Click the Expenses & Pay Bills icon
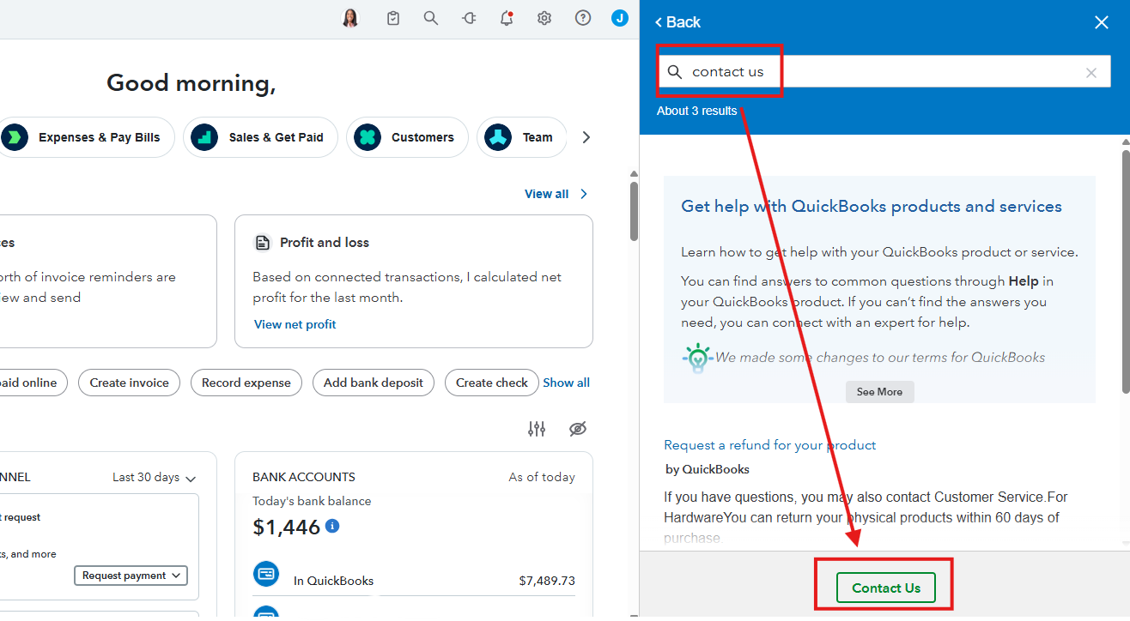This screenshot has height=621, width=1130. click(15, 137)
